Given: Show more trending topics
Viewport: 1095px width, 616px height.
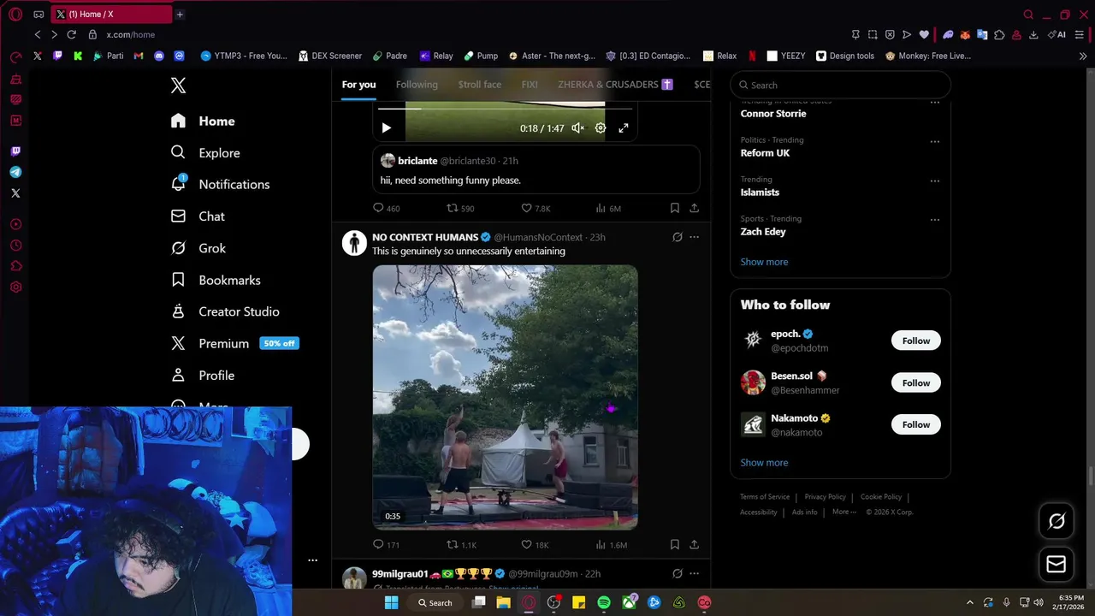Looking at the screenshot, I should coord(764,262).
